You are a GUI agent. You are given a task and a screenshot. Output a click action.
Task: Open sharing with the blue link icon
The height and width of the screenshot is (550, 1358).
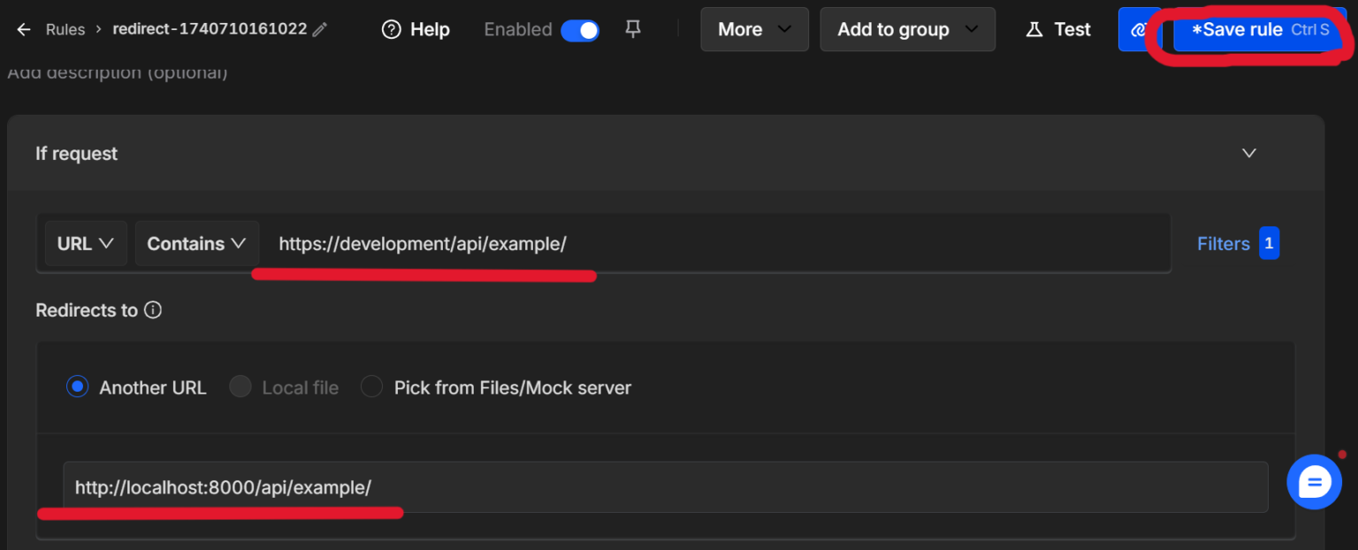(x=1140, y=28)
